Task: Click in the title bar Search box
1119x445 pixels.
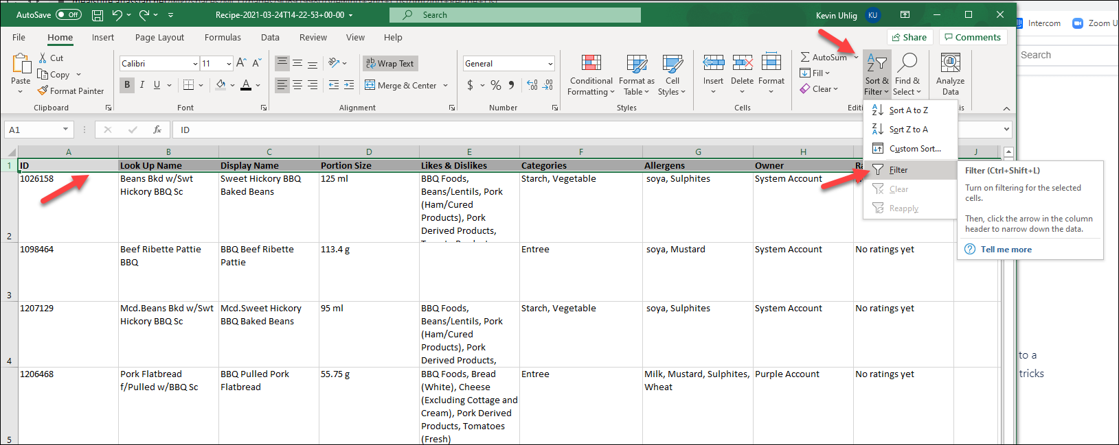Action: click(515, 15)
